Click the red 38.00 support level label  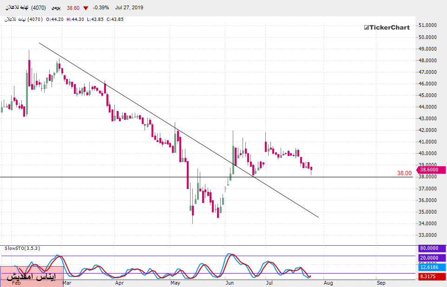coord(404,173)
